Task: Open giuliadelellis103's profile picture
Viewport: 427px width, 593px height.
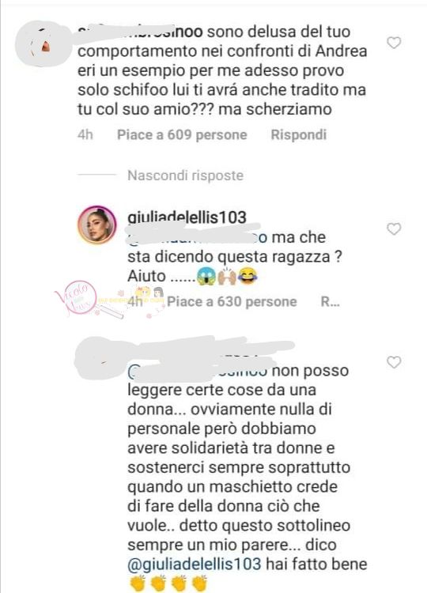Action: click(x=96, y=225)
